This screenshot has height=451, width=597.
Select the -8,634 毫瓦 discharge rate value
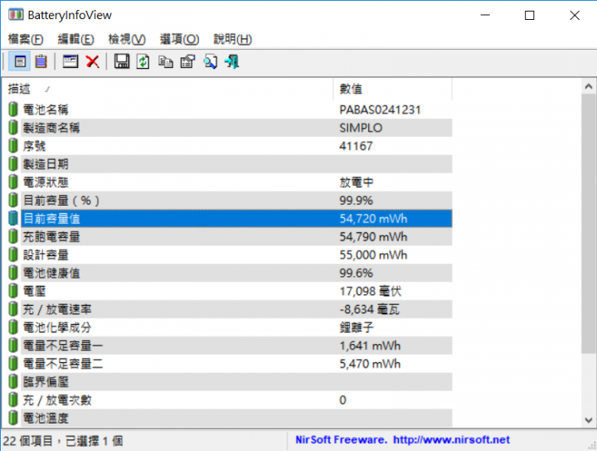click(x=370, y=309)
